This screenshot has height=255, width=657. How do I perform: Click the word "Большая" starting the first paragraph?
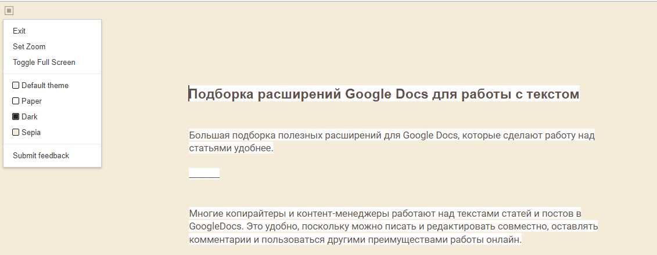(208, 136)
